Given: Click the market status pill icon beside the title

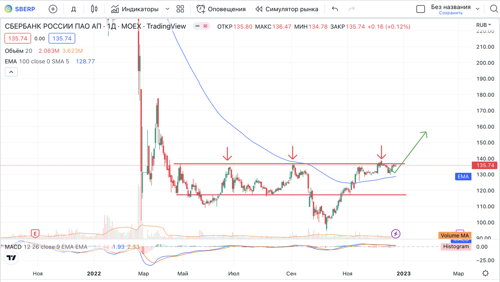Looking at the screenshot, I should (201, 26).
